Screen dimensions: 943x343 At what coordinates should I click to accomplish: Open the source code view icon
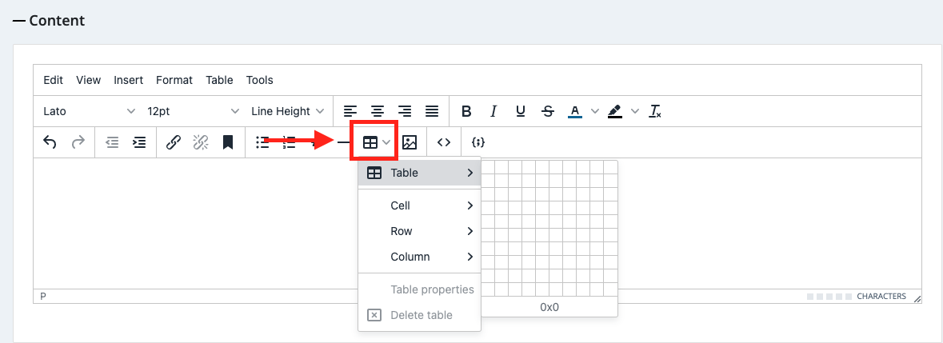444,142
